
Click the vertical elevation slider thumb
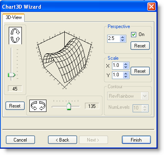tap(12, 75)
